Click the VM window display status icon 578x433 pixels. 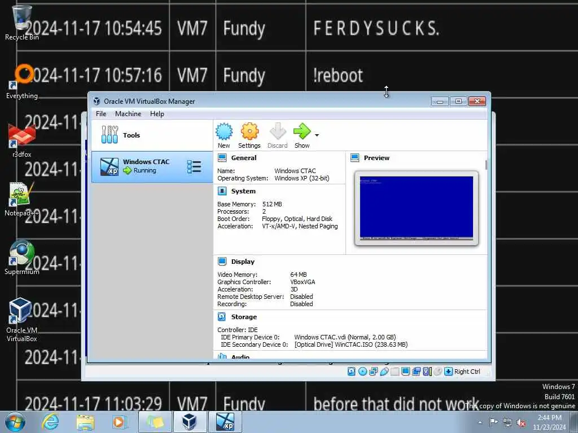(x=405, y=372)
